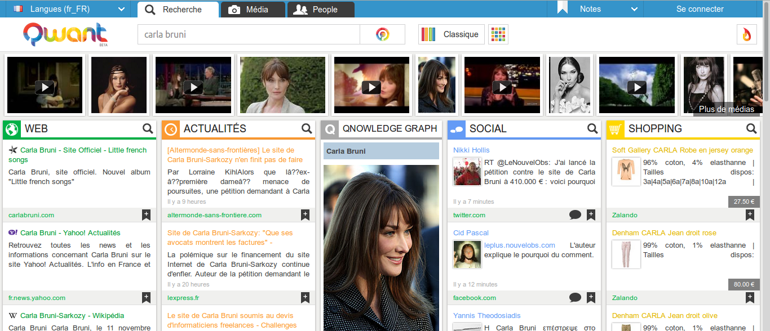Switch to the mosaic grid view icon
The image size is (770, 331).
point(498,34)
